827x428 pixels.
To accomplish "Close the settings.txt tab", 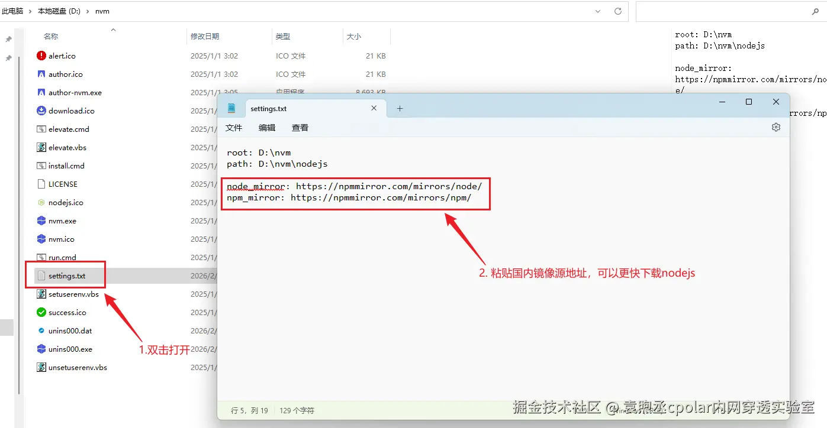I will [374, 108].
